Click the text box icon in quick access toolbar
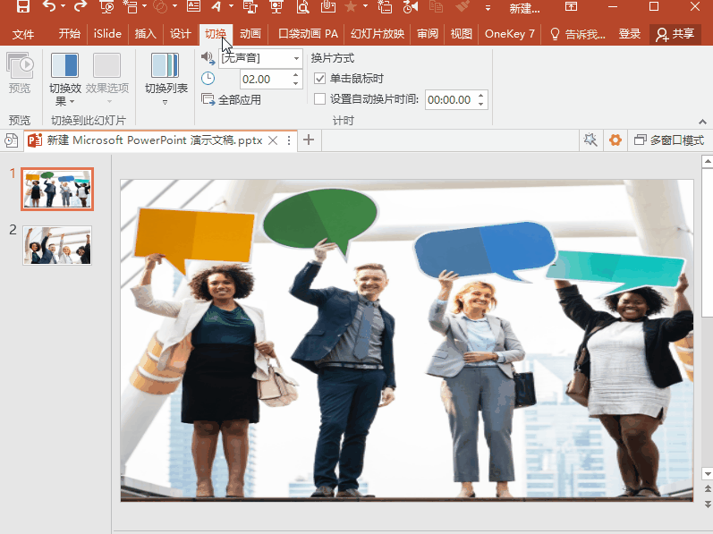Screen dimensions: 713x534 (194, 6)
